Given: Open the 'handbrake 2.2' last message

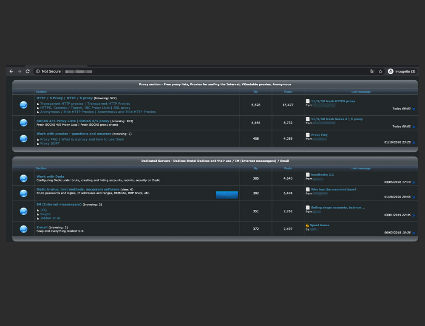Looking at the screenshot, I should 322,174.
